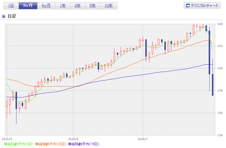Click the window icon in テクニカルチャート button
Viewport: 226px width, 148px height.
(x=188, y=6)
